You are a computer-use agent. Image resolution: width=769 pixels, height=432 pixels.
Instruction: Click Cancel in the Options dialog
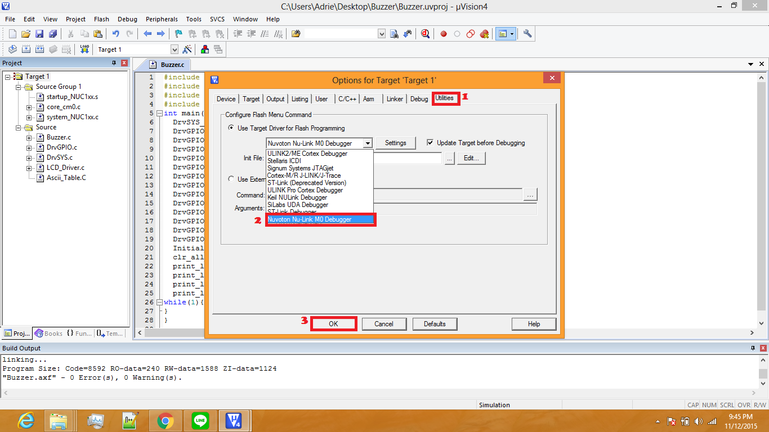tap(384, 324)
